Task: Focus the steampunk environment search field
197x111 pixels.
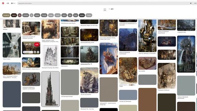Action: [103, 3]
